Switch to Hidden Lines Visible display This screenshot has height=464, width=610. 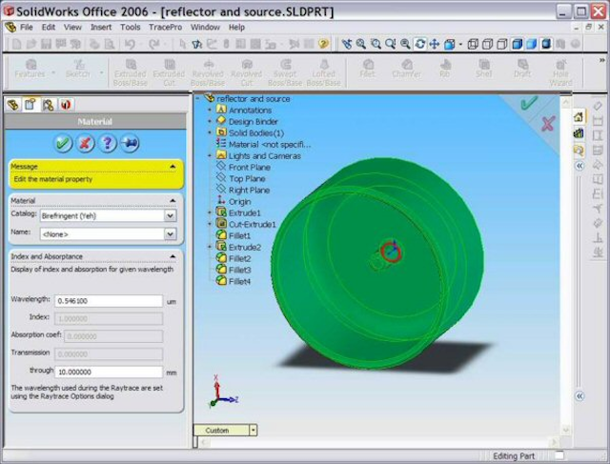(x=487, y=44)
